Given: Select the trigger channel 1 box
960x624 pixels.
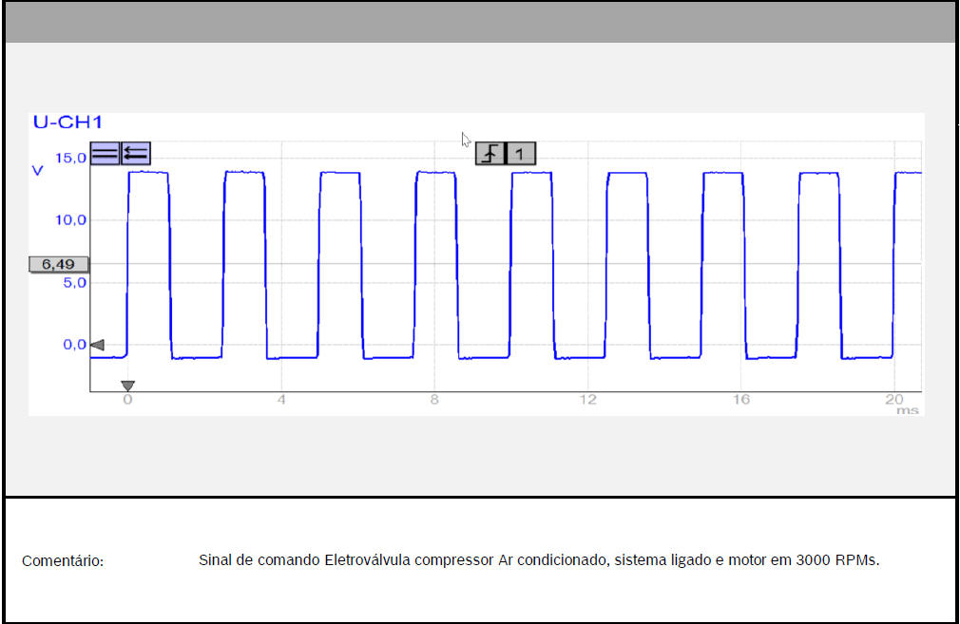Looking at the screenshot, I should 520,153.
